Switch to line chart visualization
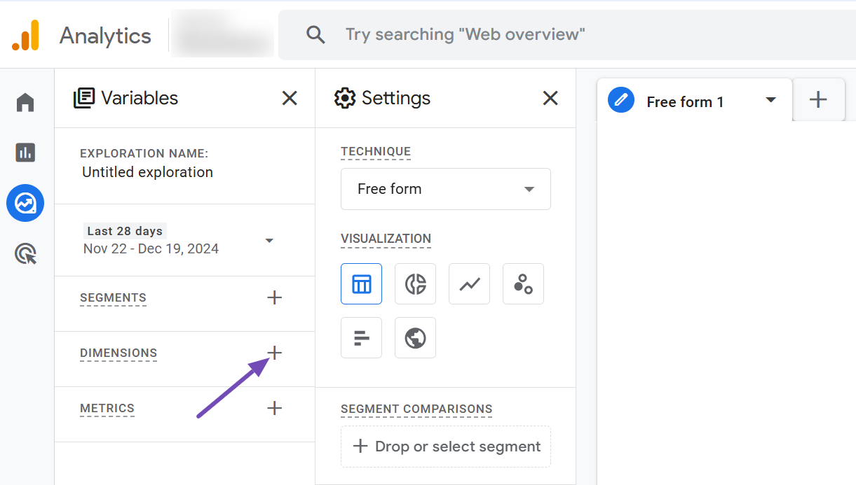Screen dimensions: 856x485 [x=469, y=283]
